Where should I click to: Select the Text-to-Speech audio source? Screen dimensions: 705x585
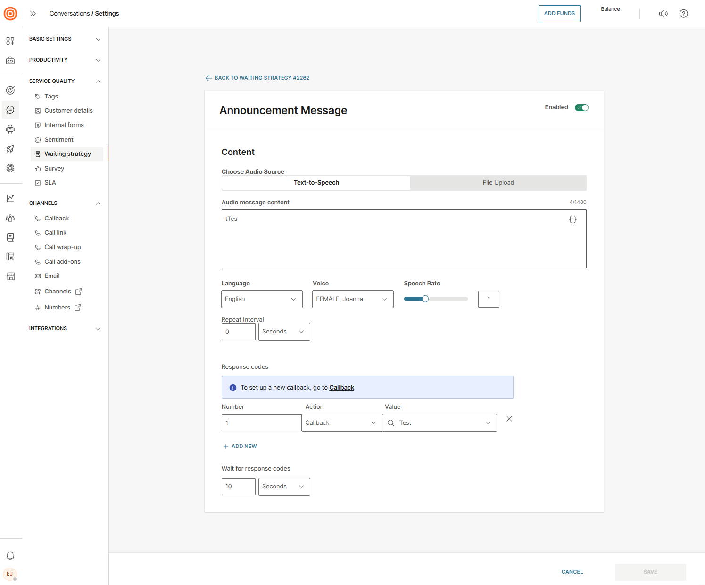point(316,183)
